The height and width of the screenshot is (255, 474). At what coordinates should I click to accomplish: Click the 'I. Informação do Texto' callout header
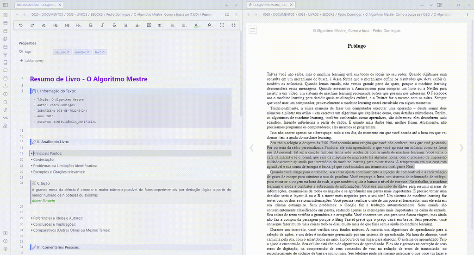click(x=131, y=91)
